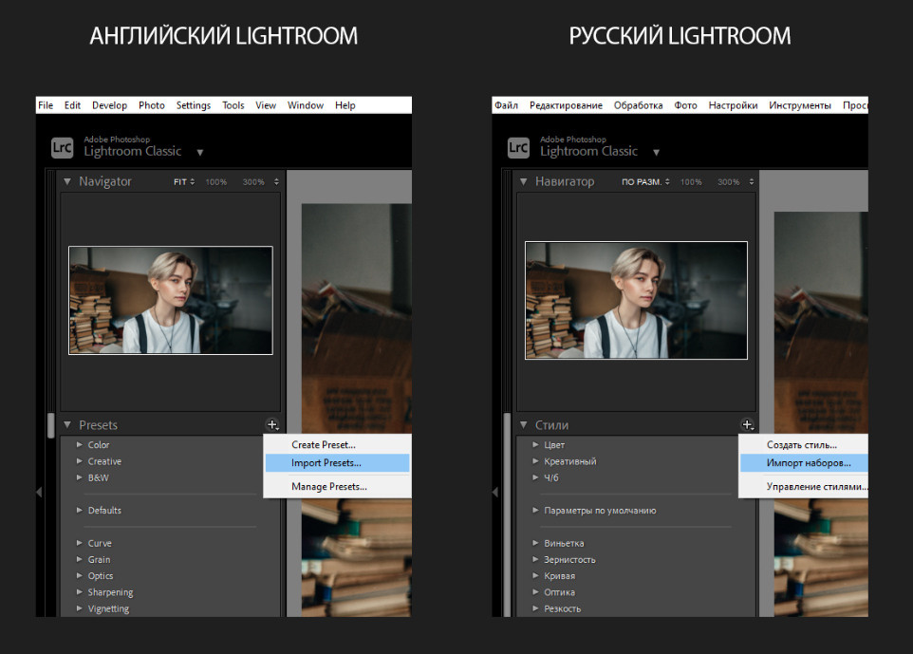Click the left panel collapse arrow in Russian Lightroom
913x654 pixels.
495,492
